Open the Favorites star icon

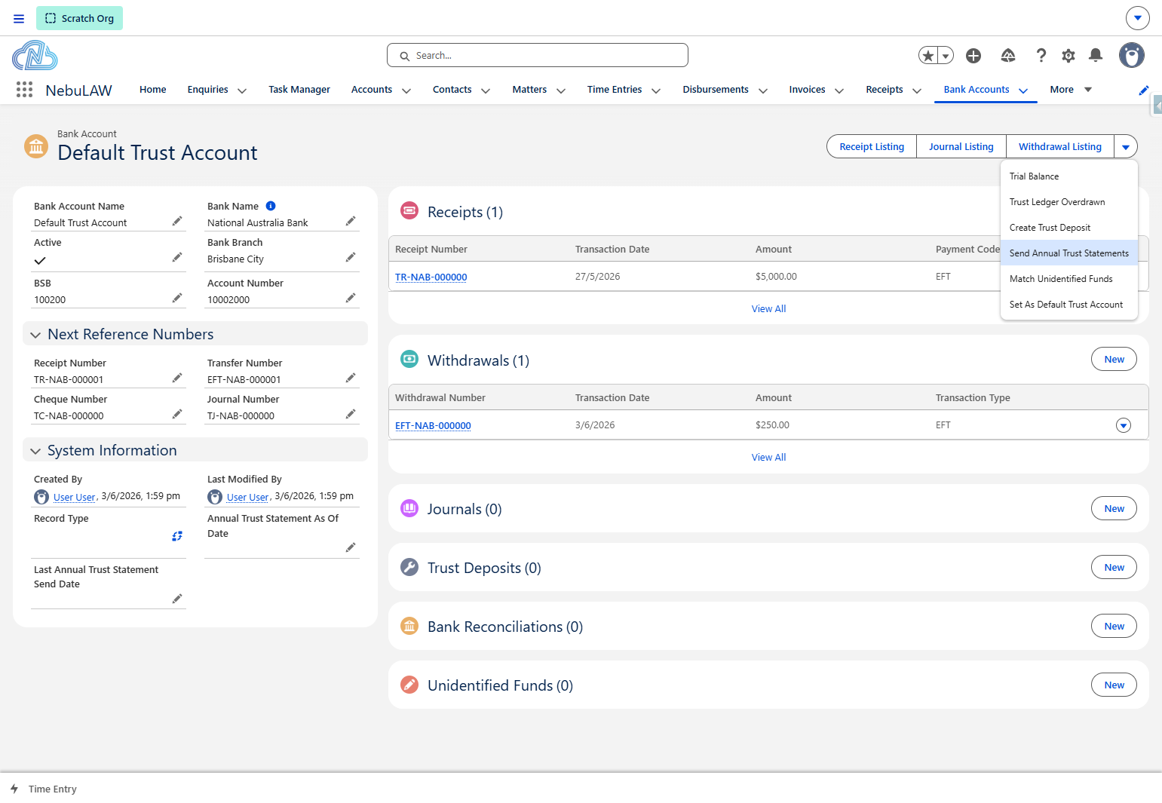[928, 55]
